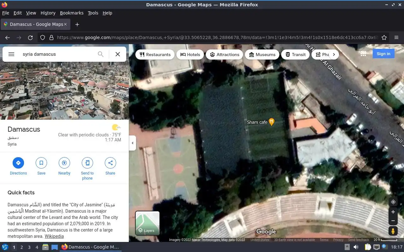Open the Edit menu
The width and height of the screenshot is (404, 252).
(18, 13)
